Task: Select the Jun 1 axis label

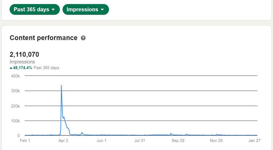Action: point(101,141)
